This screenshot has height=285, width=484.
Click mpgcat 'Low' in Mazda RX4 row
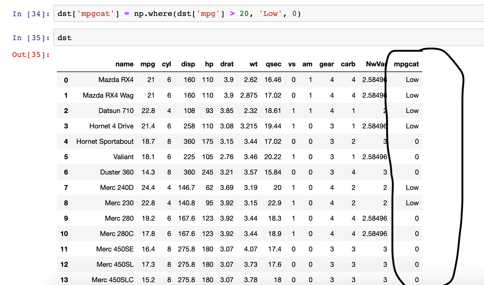coord(412,80)
